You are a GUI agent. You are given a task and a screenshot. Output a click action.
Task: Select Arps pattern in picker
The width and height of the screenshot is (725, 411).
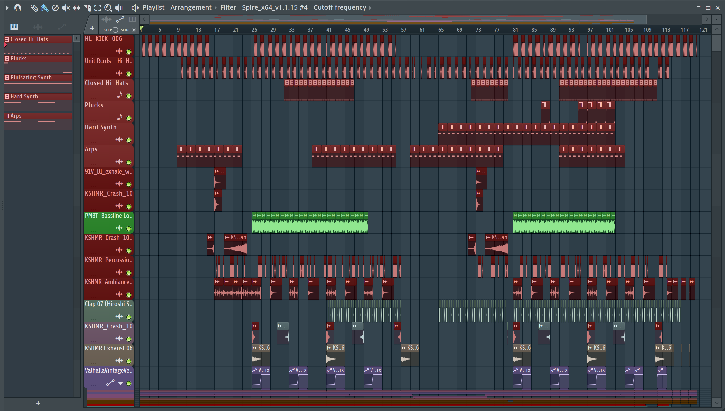pyautogui.click(x=38, y=116)
